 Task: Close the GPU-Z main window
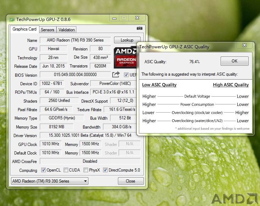137,18
